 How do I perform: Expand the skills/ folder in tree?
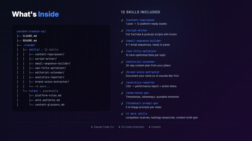[34, 50]
